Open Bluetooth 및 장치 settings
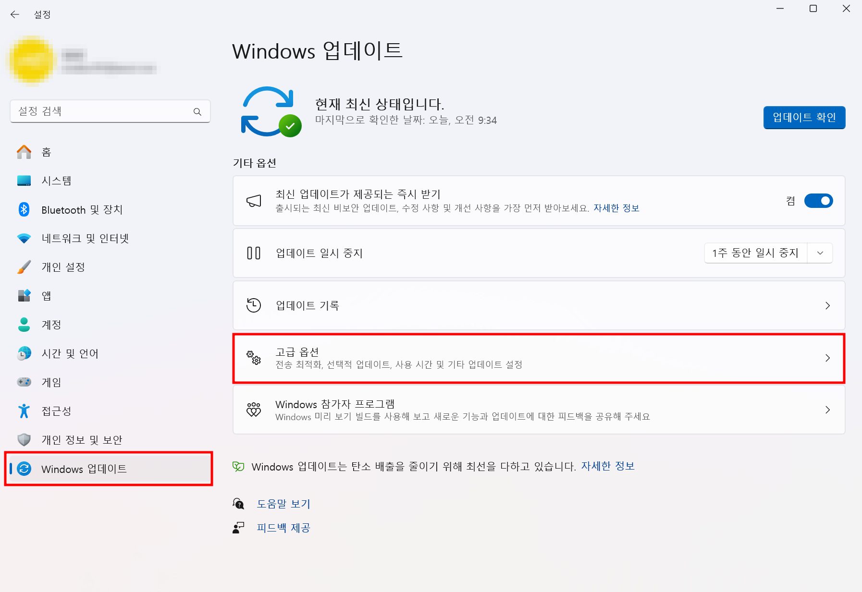Image resolution: width=862 pixels, height=592 pixels. (x=110, y=209)
